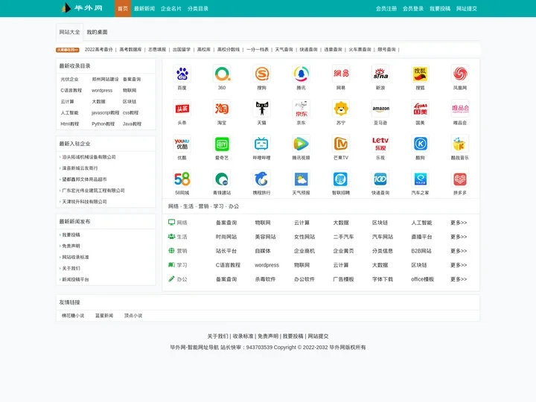Open the Phoenix (凤凰网) icon
536x402 pixels.
[460, 74]
